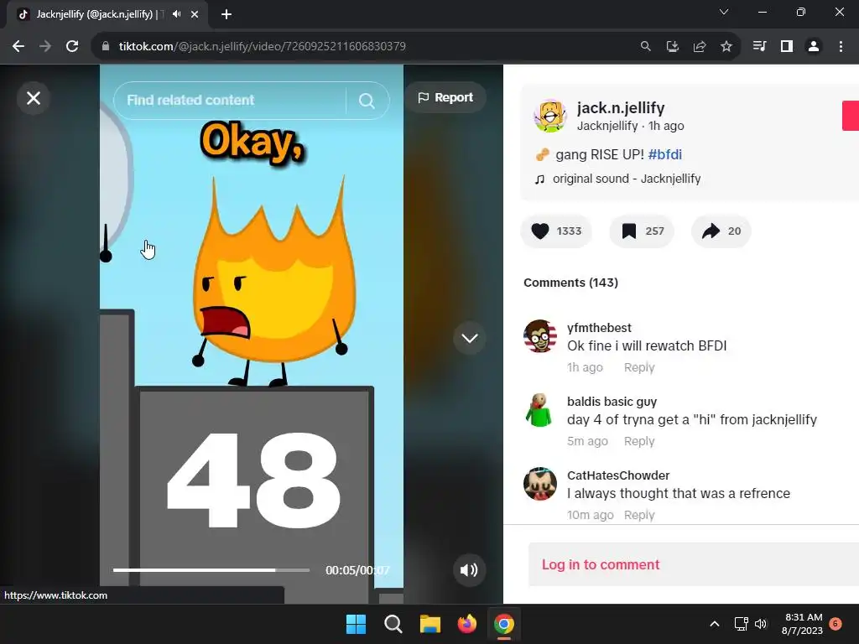Click the install app icon in the address bar
Image resolution: width=859 pixels, height=644 pixels.
[672, 47]
